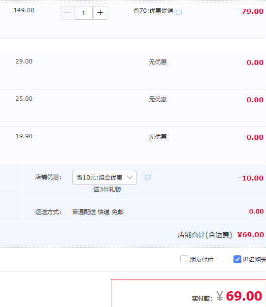Open the comment icon beside 省70:优惠促销

pyautogui.click(x=179, y=12)
